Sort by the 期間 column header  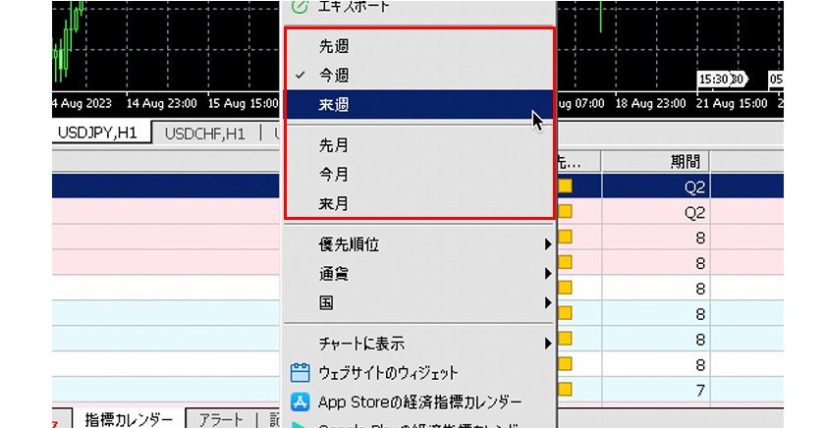[656, 161]
